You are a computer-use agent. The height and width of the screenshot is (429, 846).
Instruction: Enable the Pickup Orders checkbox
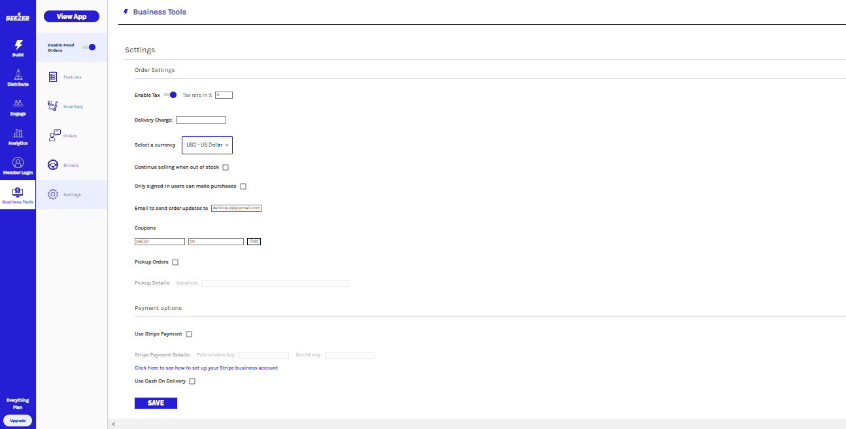[175, 262]
